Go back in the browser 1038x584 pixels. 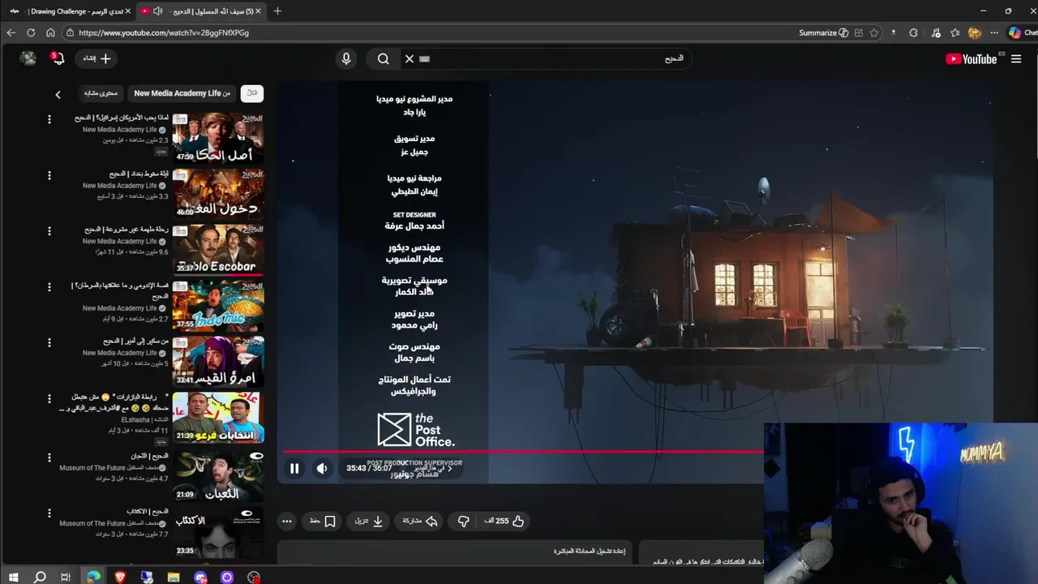(x=11, y=32)
